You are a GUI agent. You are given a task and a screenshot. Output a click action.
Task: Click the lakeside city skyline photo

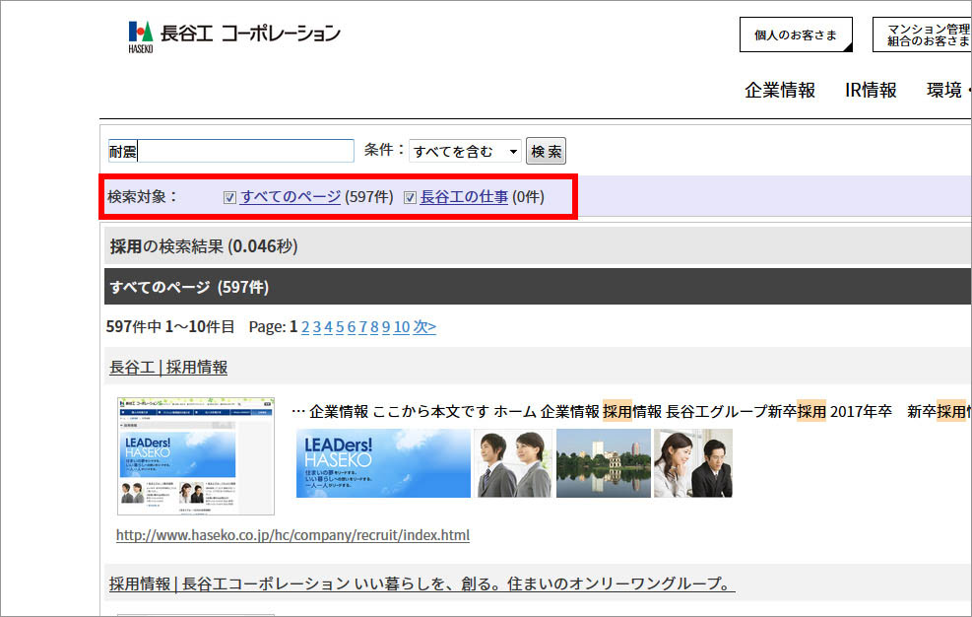pyautogui.click(x=604, y=463)
